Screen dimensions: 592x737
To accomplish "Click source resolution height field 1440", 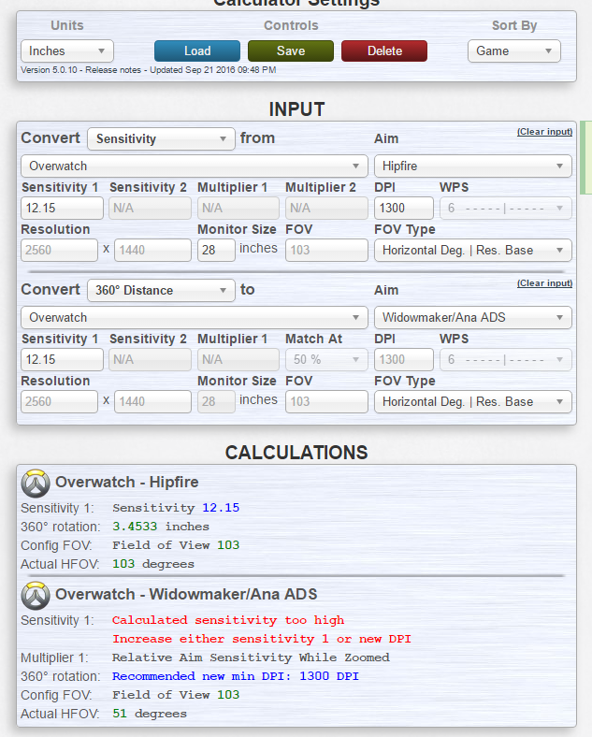I will pos(152,250).
